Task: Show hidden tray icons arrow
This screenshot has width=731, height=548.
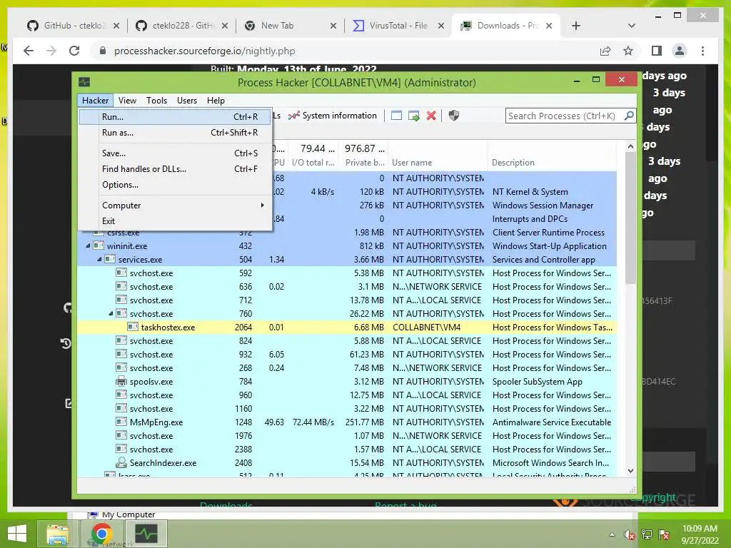Action: pos(612,535)
